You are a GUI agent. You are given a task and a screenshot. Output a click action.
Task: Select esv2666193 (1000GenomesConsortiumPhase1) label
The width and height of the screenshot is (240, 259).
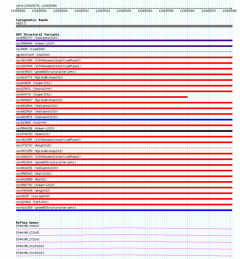point(49,156)
